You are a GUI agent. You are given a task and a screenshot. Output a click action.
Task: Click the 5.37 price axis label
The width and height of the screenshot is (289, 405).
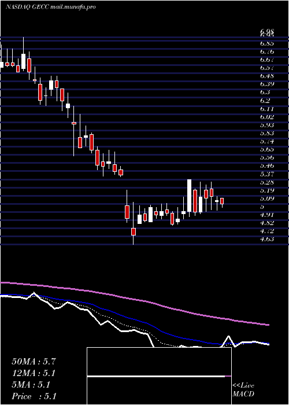(267, 174)
